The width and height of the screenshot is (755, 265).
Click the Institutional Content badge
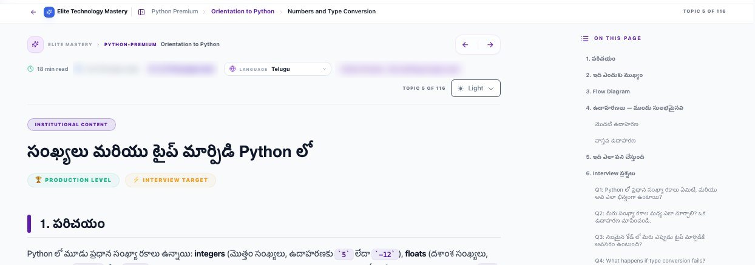click(72, 124)
